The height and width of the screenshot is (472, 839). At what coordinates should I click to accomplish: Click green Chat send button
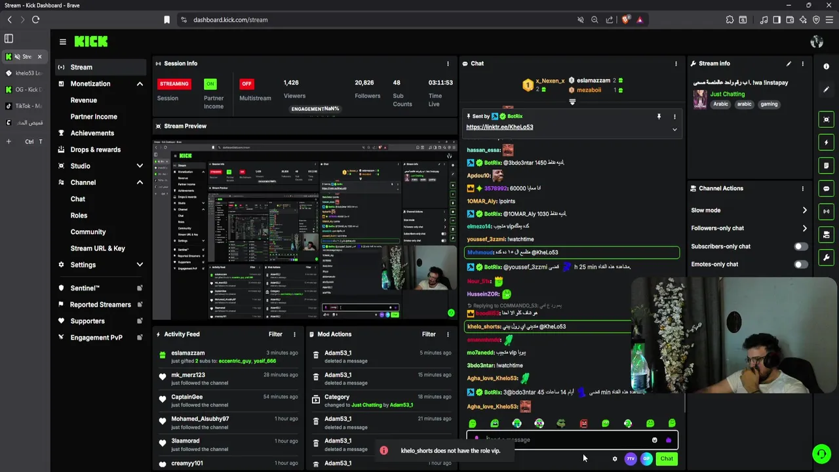pyautogui.click(x=667, y=459)
